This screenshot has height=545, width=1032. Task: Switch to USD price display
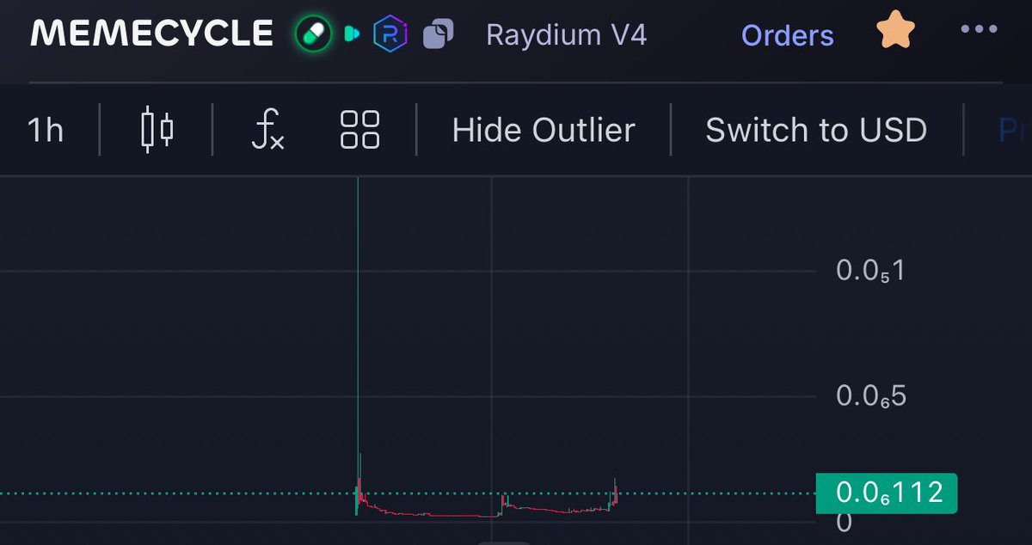[x=816, y=130]
